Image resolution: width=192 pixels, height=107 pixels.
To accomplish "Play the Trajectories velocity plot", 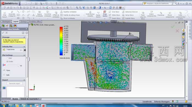I will coord(21,50).
